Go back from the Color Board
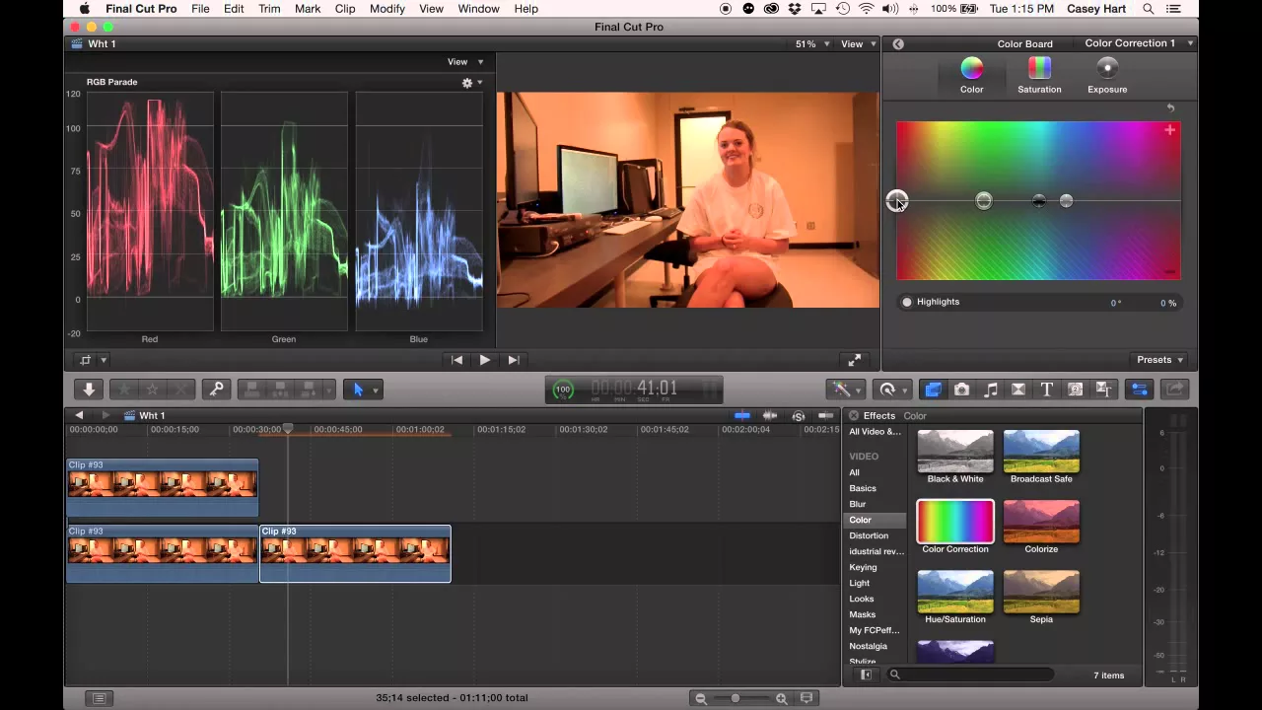Image resolution: width=1262 pixels, height=710 pixels. coord(898,43)
